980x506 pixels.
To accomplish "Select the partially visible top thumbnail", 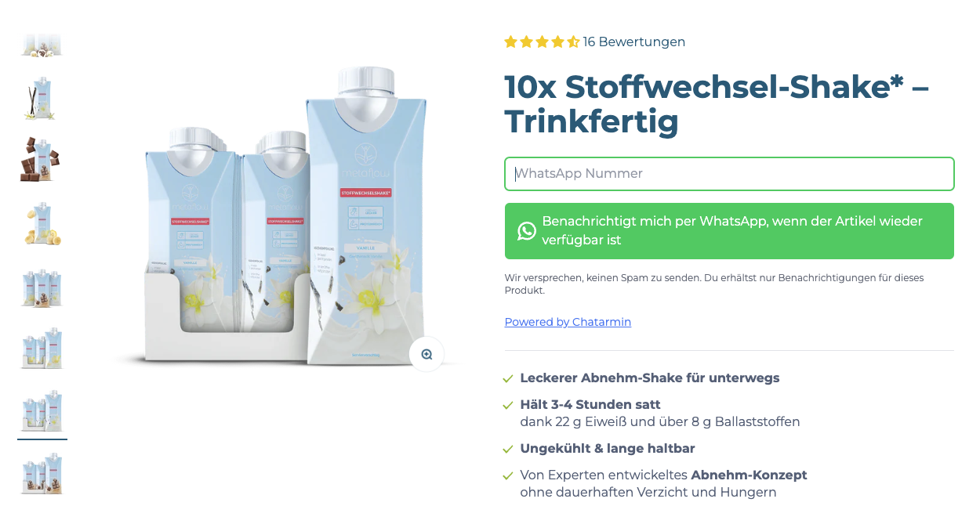I will (x=42, y=45).
